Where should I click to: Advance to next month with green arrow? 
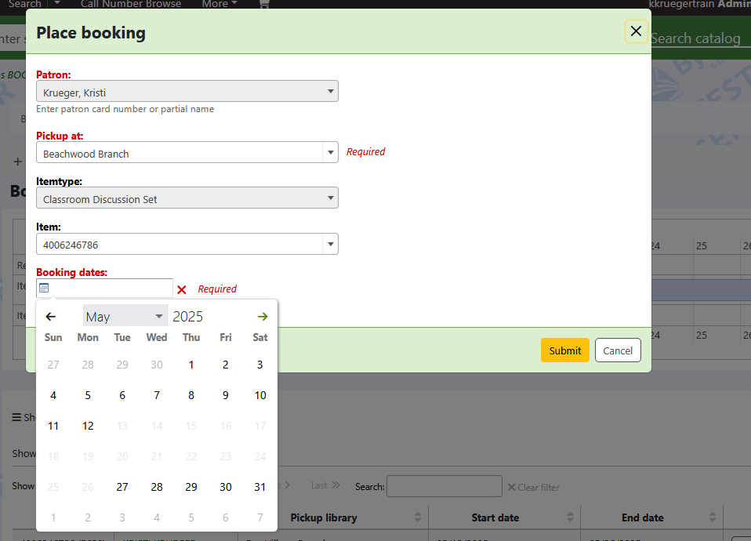(x=263, y=317)
